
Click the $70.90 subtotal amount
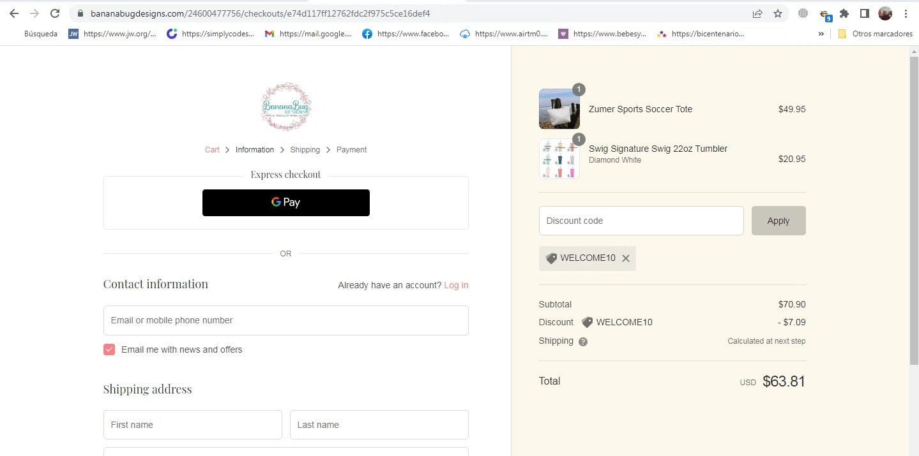792,304
